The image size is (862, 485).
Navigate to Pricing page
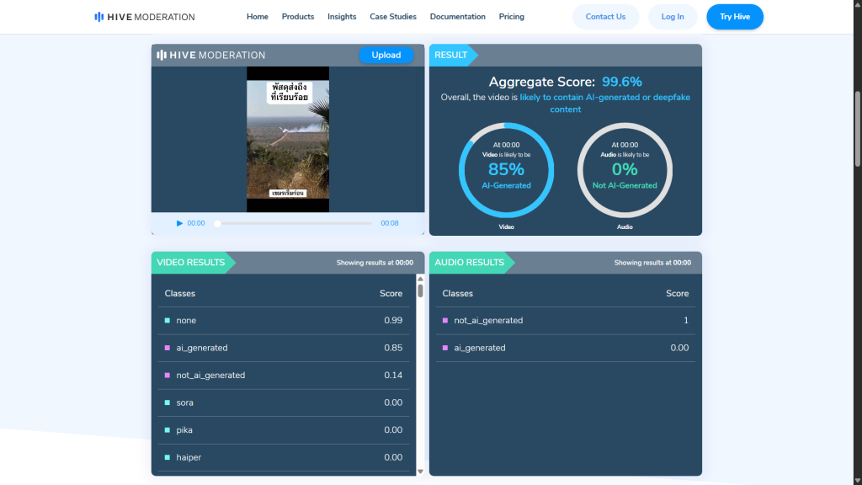(x=511, y=17)
